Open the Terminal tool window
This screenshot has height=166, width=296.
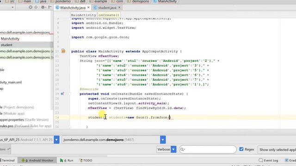[x=7, y=160]
